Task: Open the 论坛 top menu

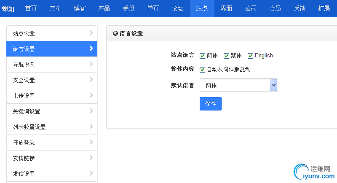Action: (x=177, y=8)
